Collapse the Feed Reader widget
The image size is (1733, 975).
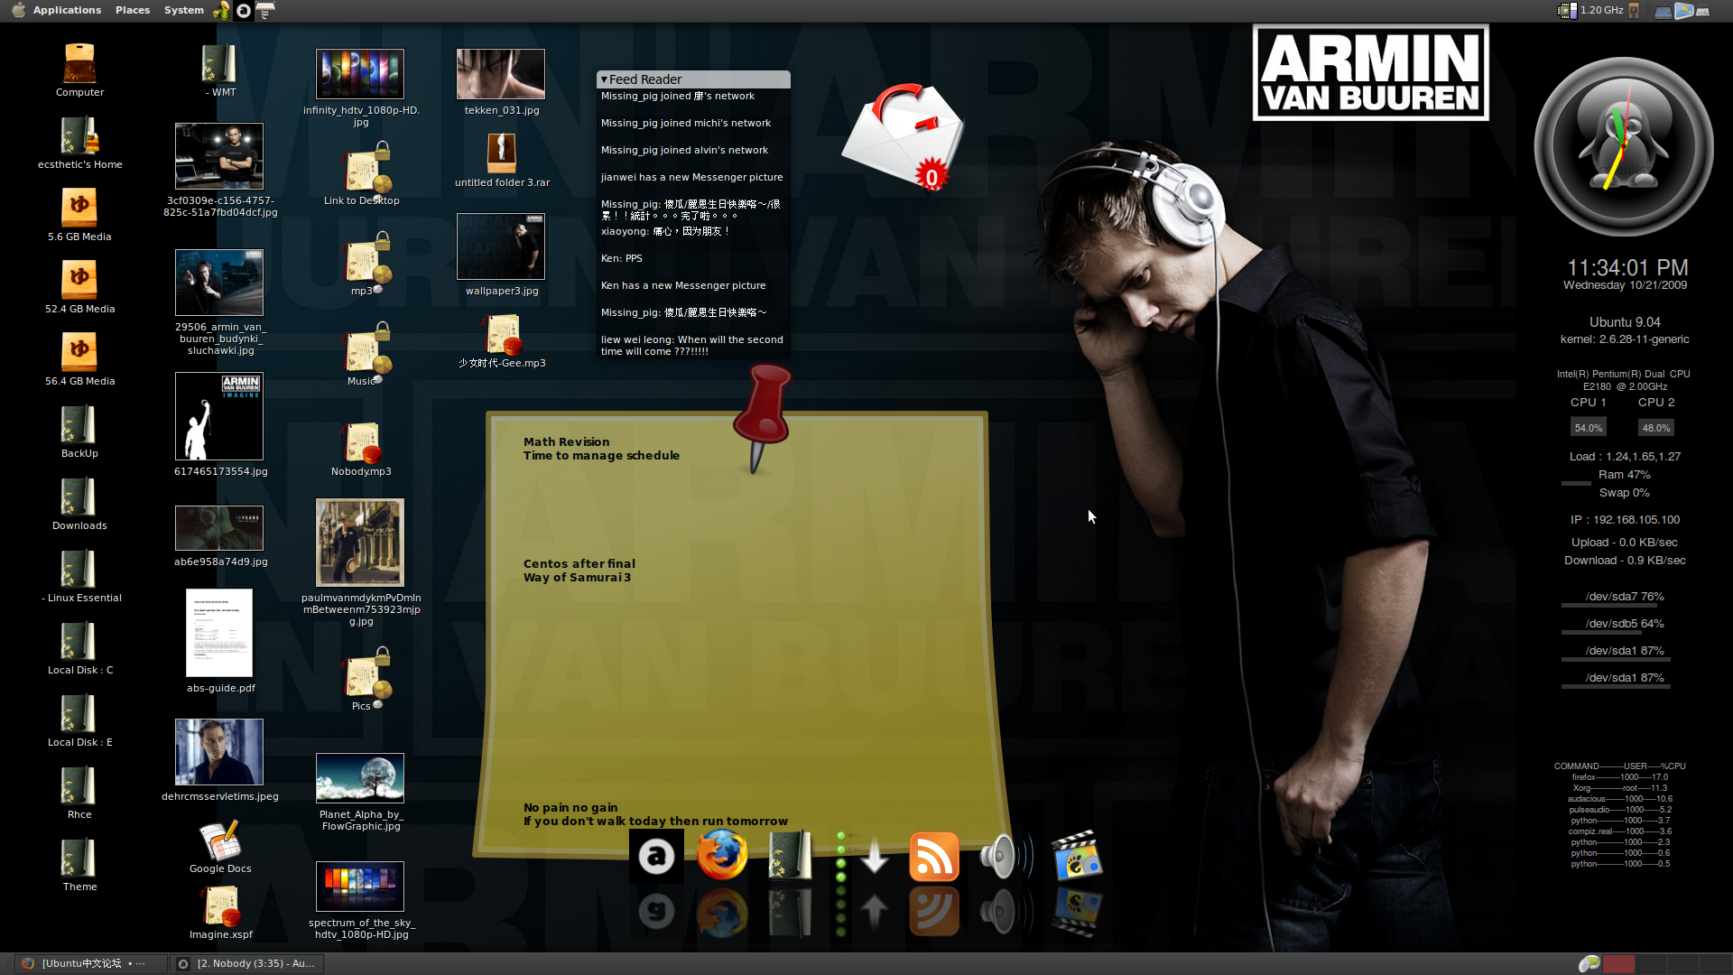pos(604,79)
